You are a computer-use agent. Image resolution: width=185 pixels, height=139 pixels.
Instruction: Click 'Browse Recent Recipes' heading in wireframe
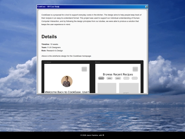click(118, 74)
